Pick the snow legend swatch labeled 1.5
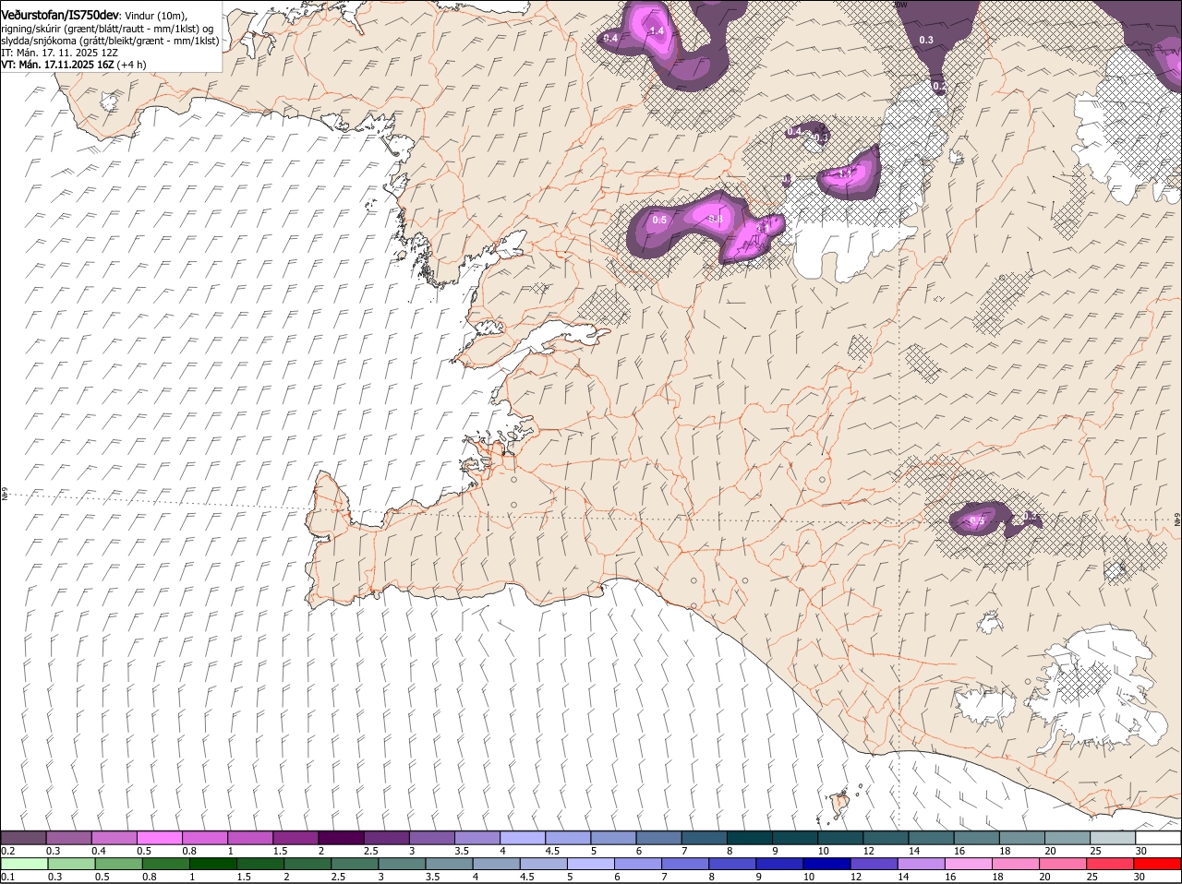 [x=295, y=837]
